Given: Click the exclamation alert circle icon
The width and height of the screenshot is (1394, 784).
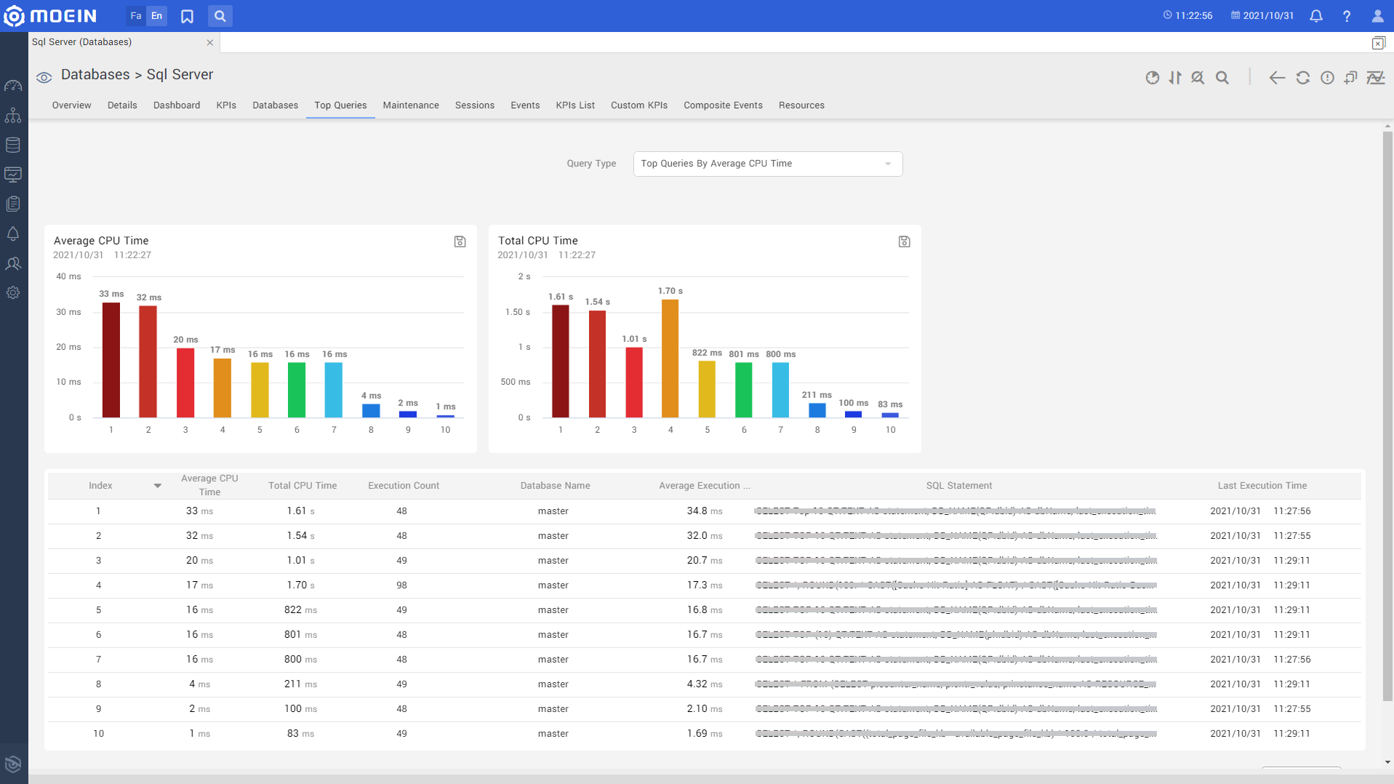Looking at the screenshot, I should coord(1328,78).
